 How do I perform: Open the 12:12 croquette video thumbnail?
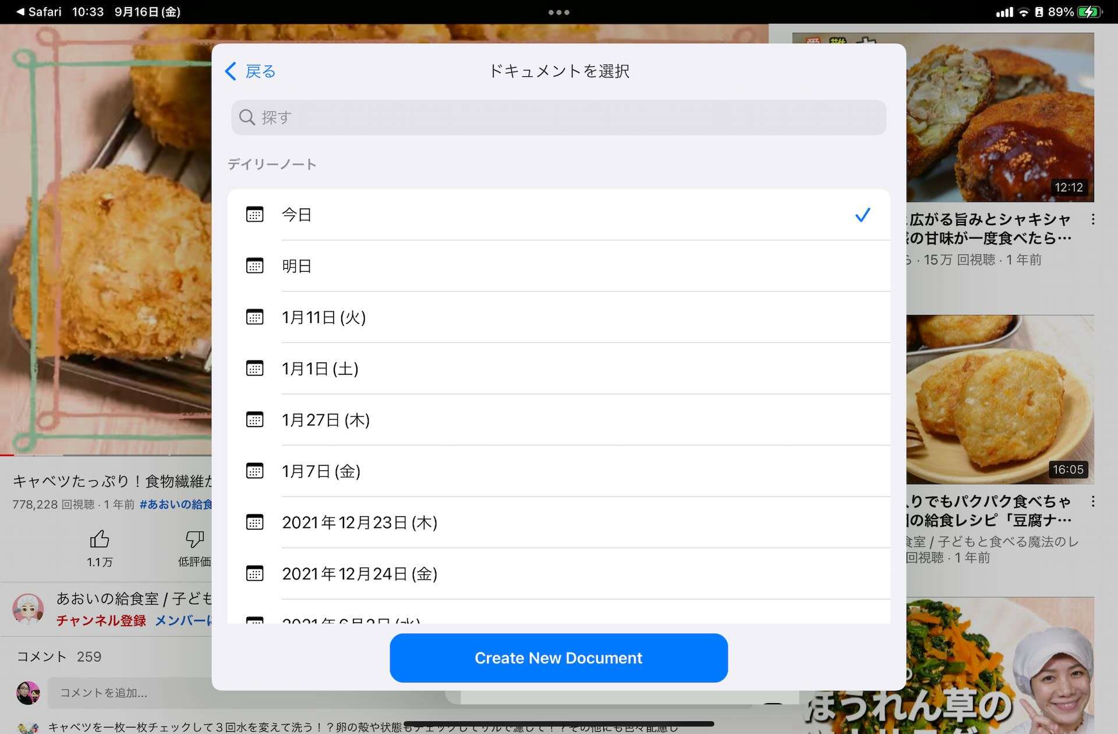tap(1000, 117)
